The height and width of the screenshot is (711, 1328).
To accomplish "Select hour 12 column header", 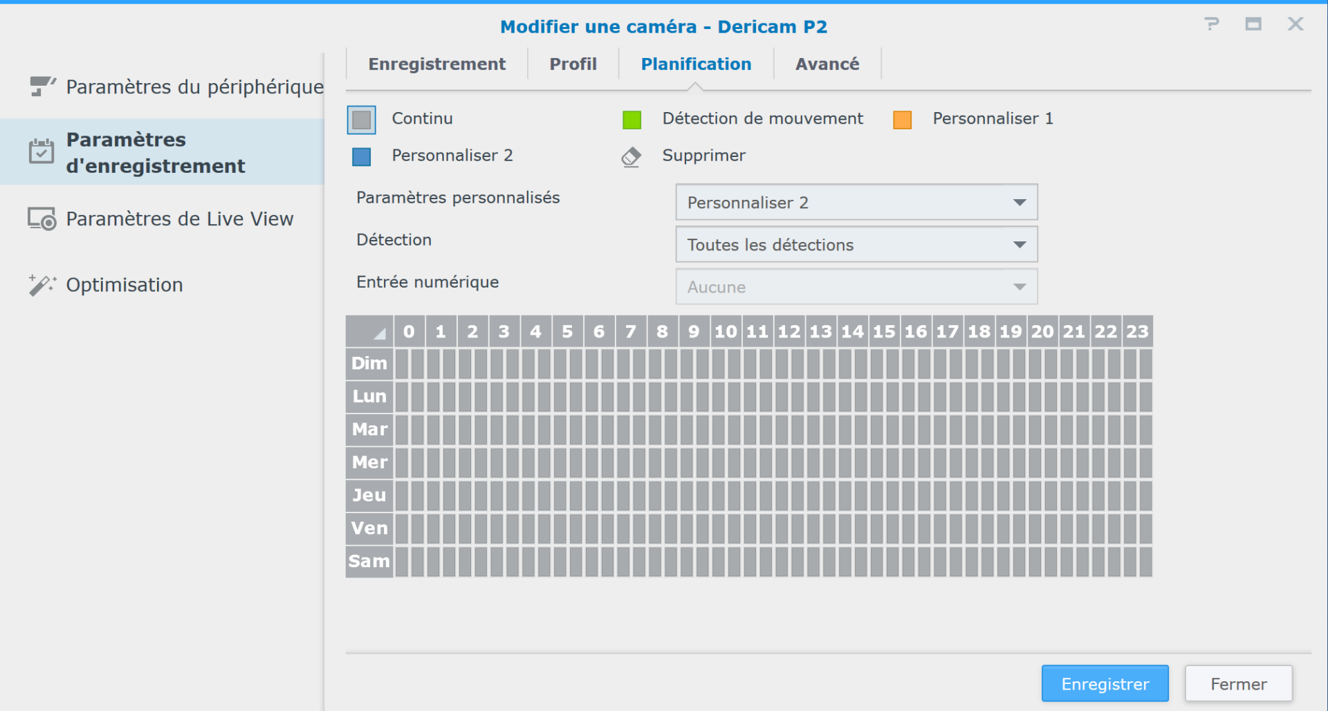I will point(789,331).
